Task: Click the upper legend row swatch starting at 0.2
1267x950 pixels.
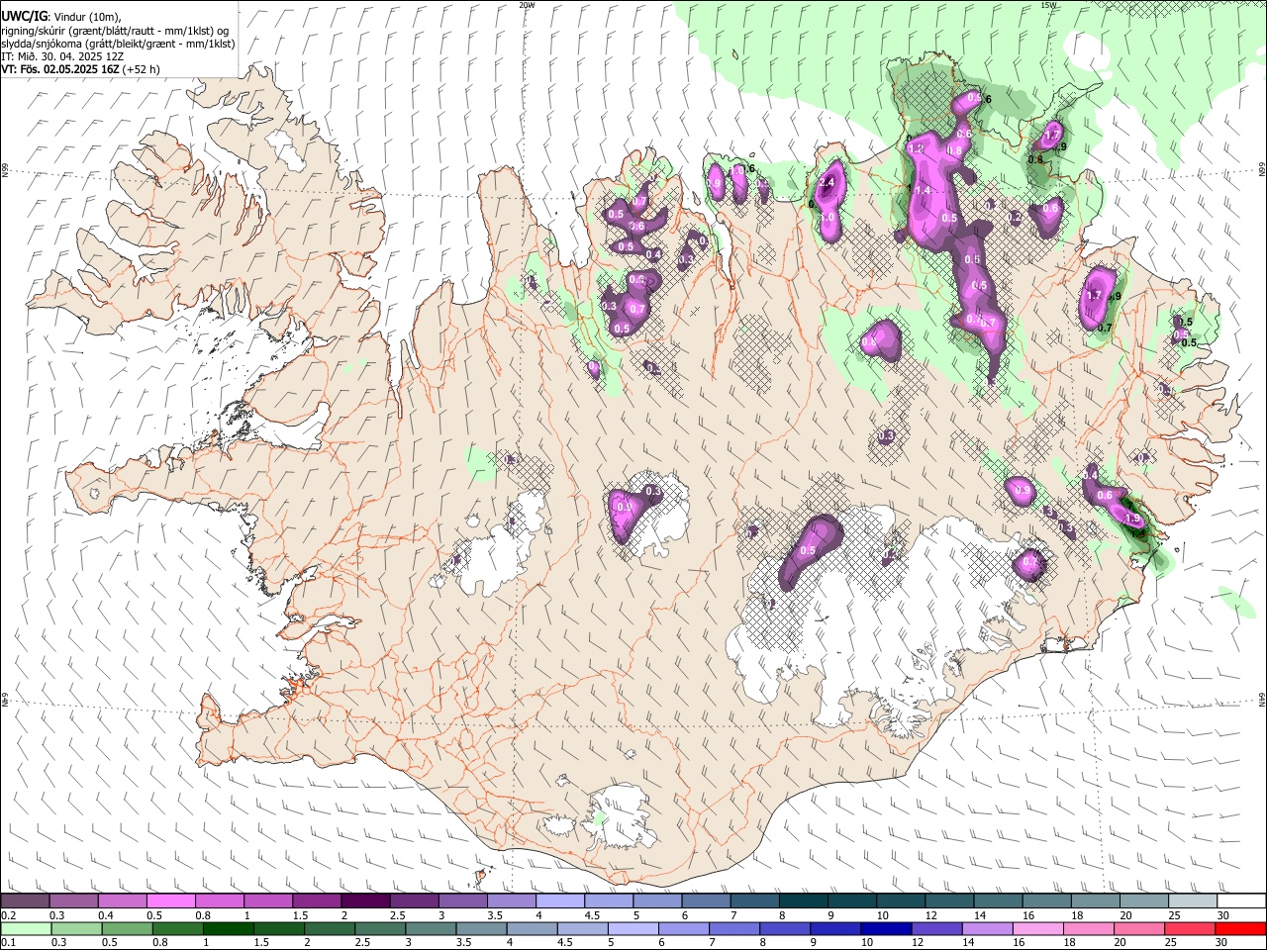Action: [26, 901]
